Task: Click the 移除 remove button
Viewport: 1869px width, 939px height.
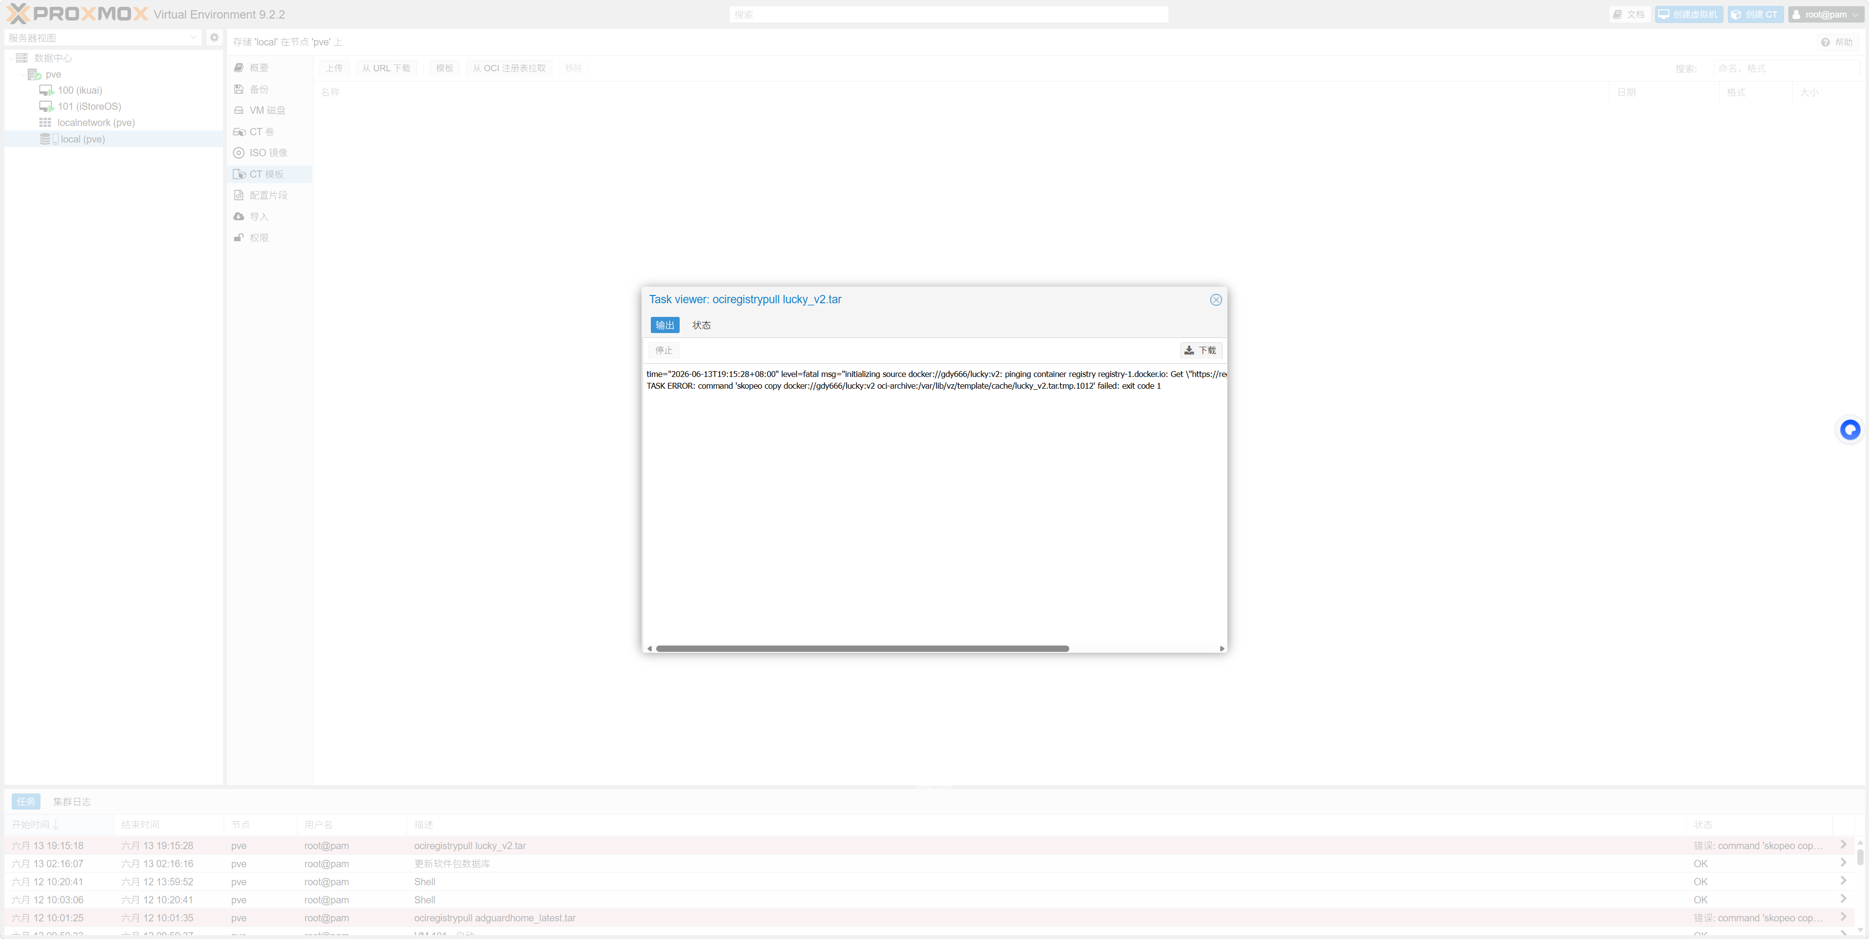Action: pos(573,68)
